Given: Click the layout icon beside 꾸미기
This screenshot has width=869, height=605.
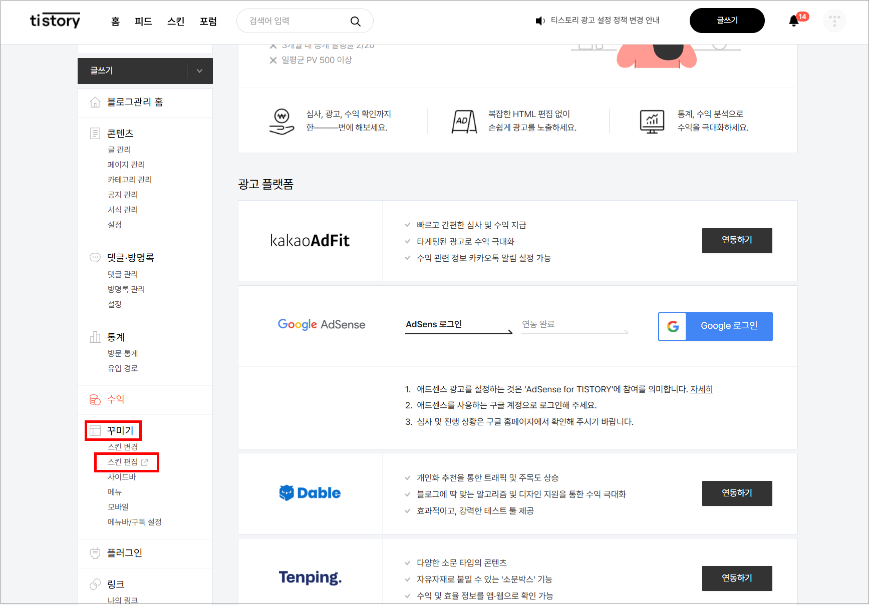Looking at the screenshot, I should (95, 431).
